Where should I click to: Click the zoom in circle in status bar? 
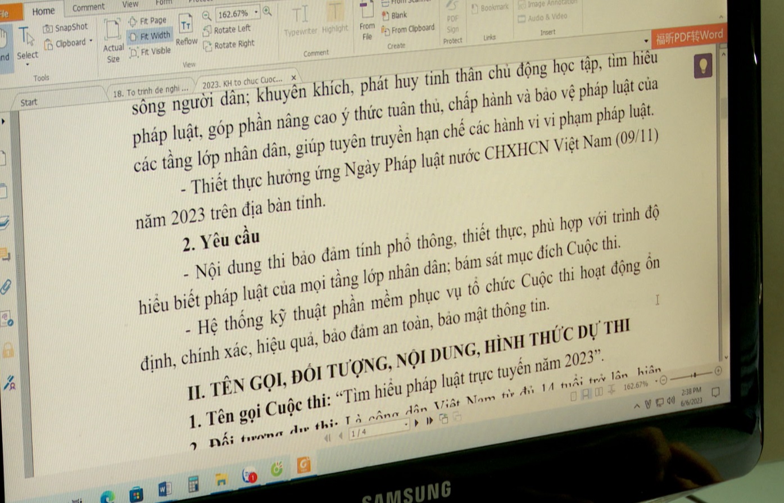pos(718,371)
